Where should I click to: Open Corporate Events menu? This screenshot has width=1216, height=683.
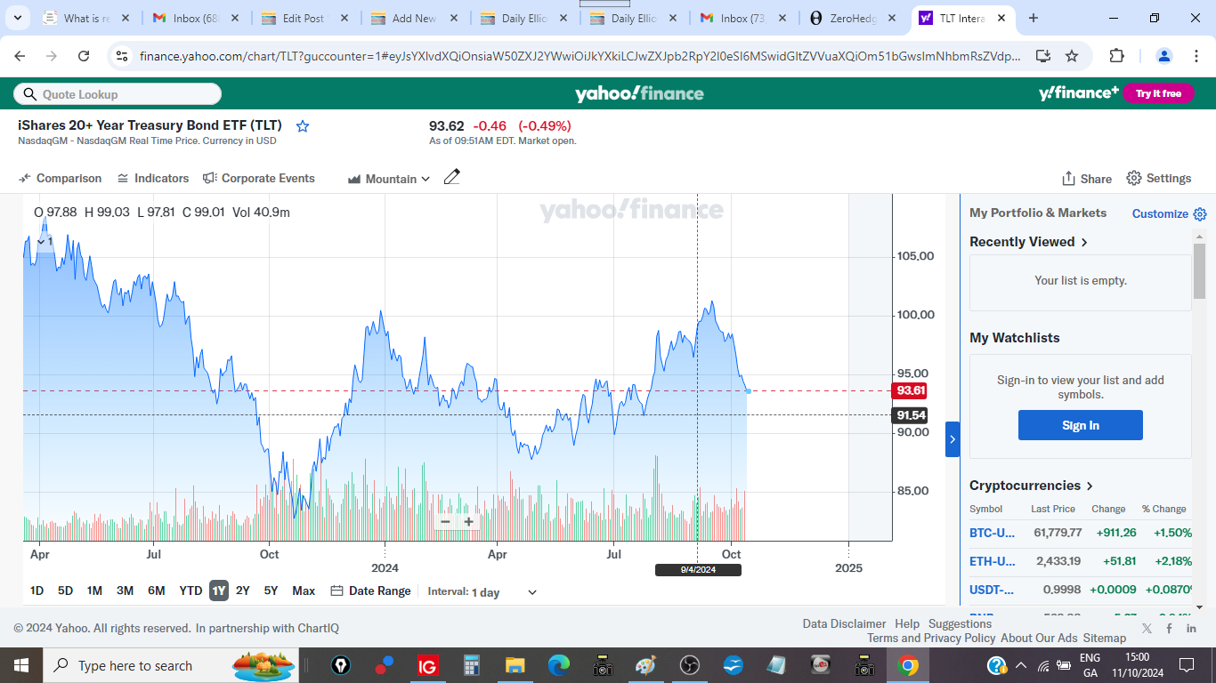pyautogui.click(x=258, y=179)
